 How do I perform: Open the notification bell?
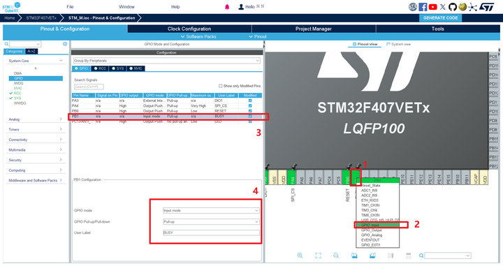coord(227,7)
